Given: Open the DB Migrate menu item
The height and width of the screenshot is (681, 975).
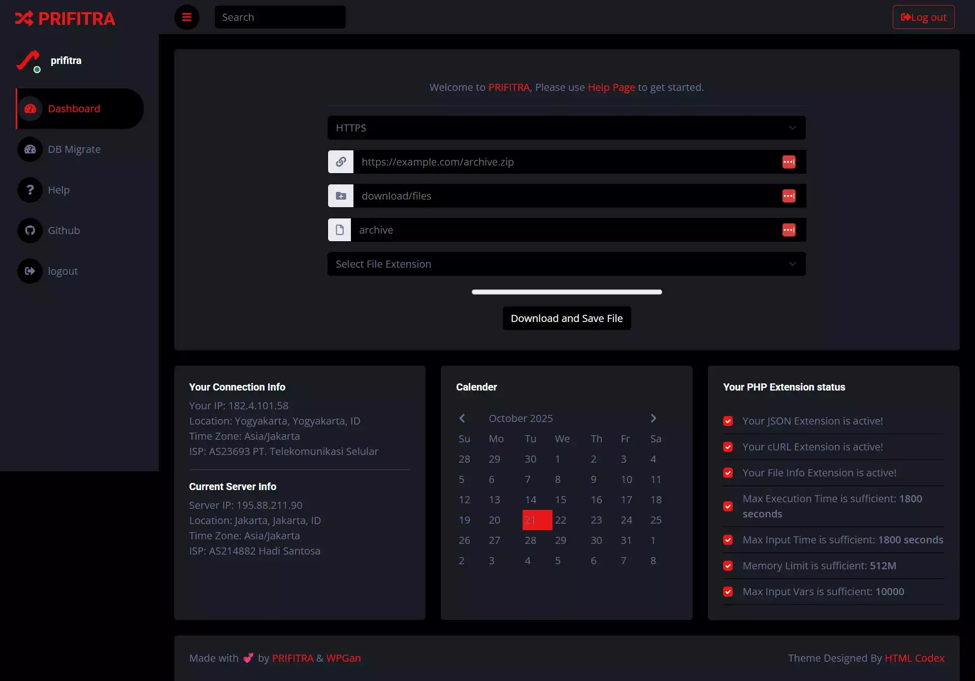Looking at the screenshot, I should click(80, 149).
